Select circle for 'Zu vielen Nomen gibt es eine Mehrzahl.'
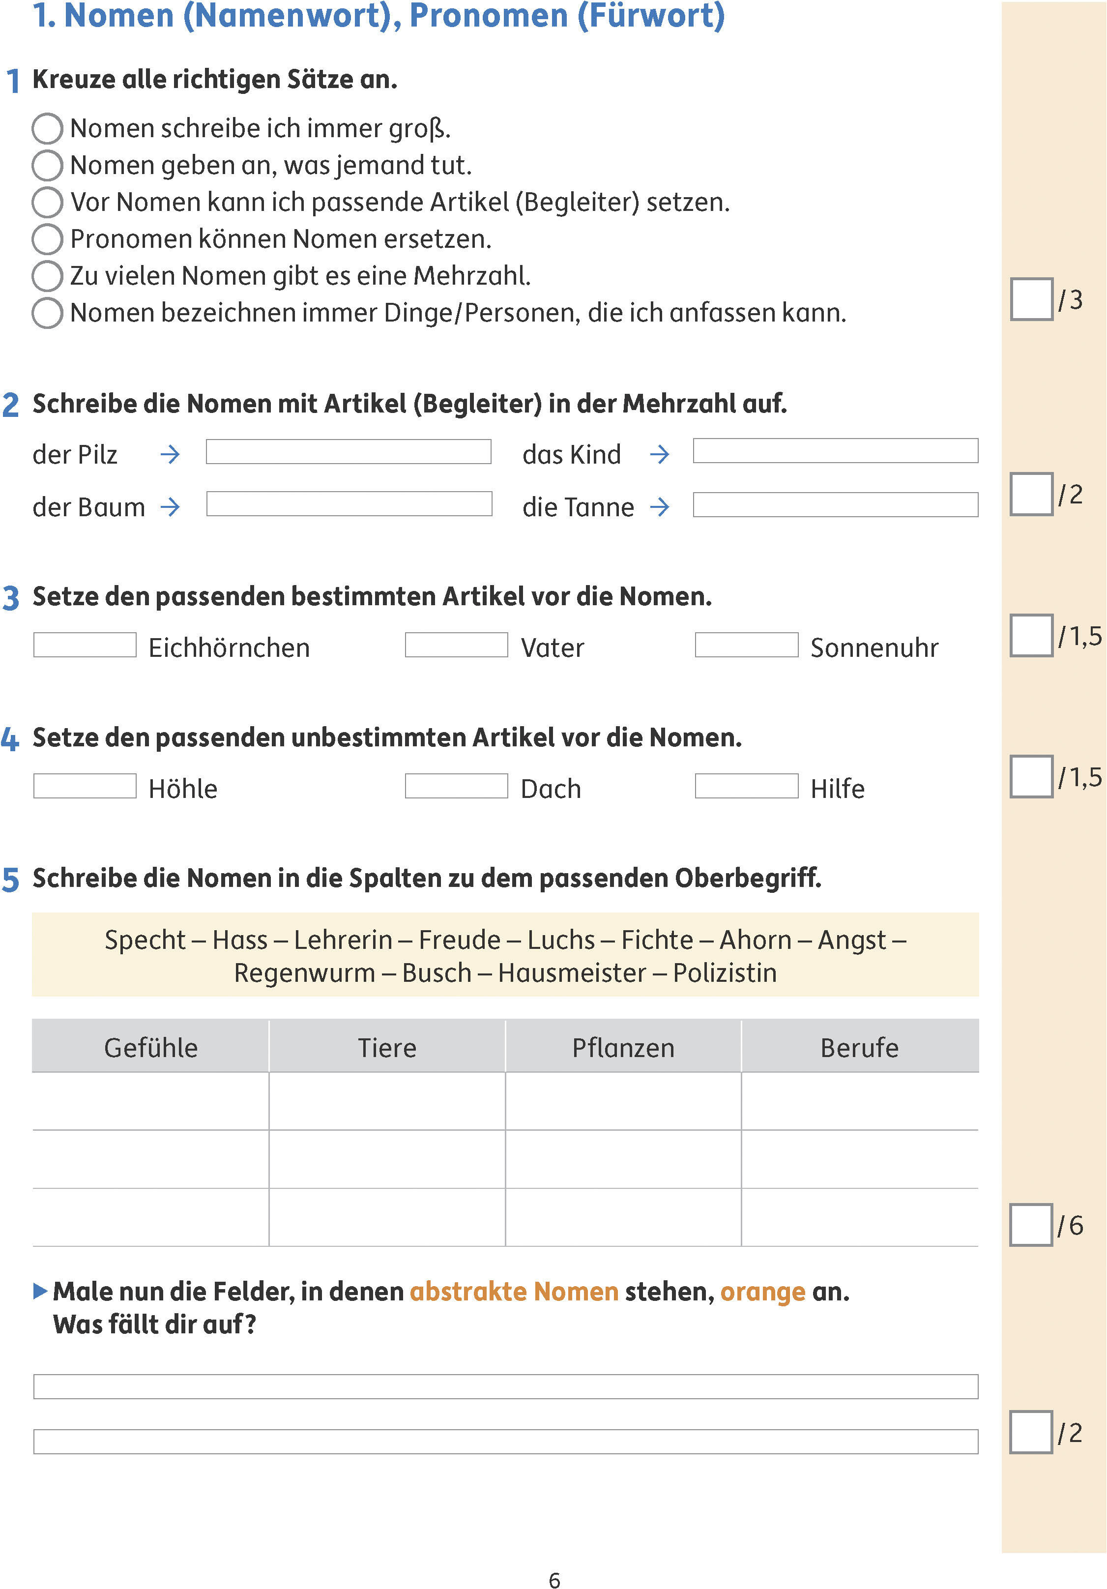 48,275
